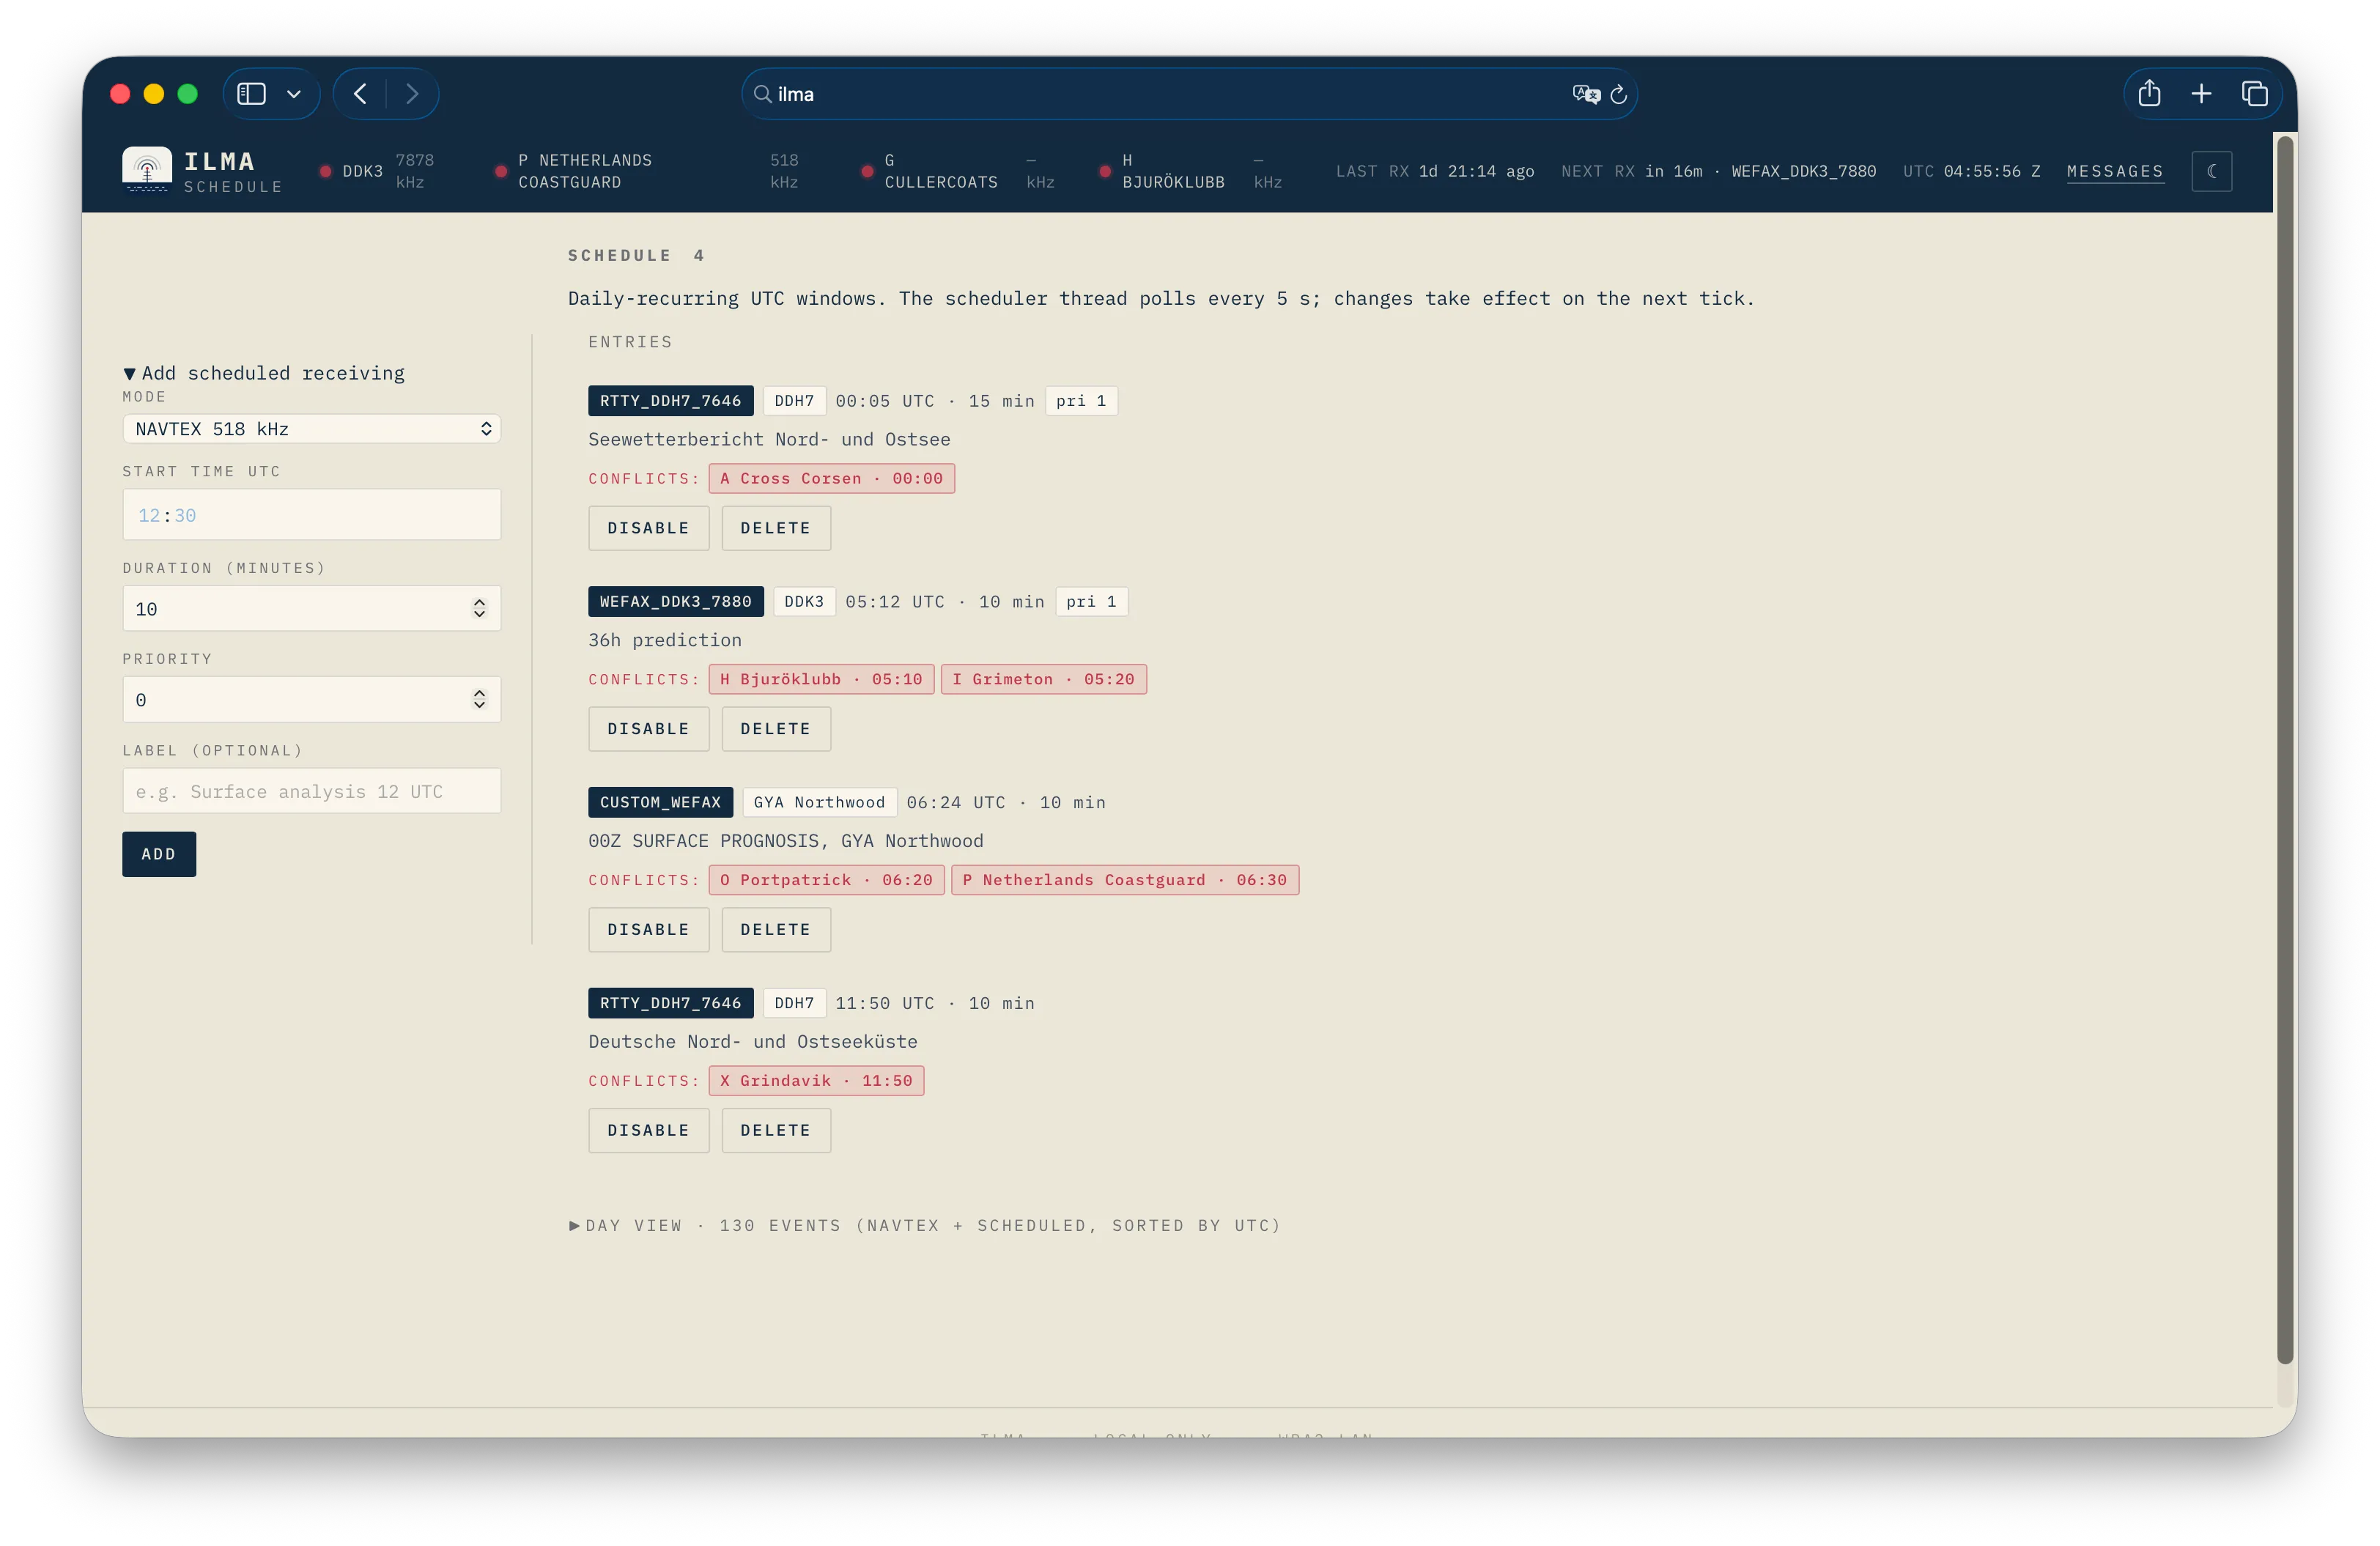The image size is (2380, 1546).
Task: Disable the CUSTOM_WEFAX entry
Action: (648, 930)
